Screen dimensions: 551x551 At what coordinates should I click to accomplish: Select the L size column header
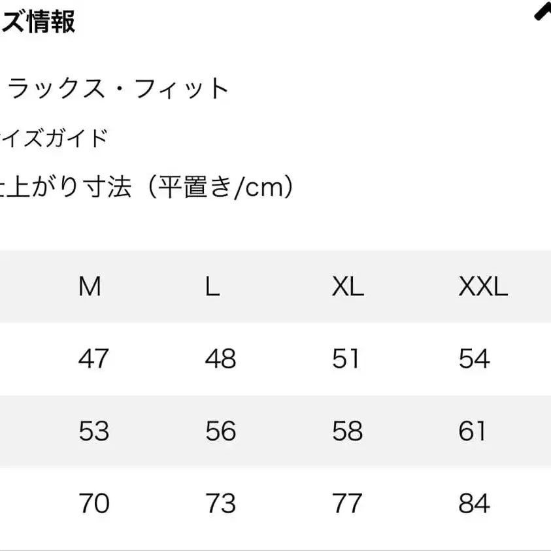click(x=212, y=287)
